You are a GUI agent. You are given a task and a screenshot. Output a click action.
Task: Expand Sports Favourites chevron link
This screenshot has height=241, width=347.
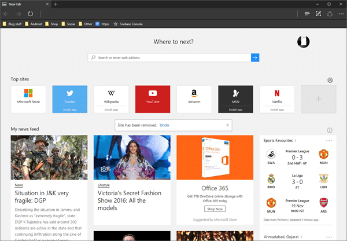280,141
